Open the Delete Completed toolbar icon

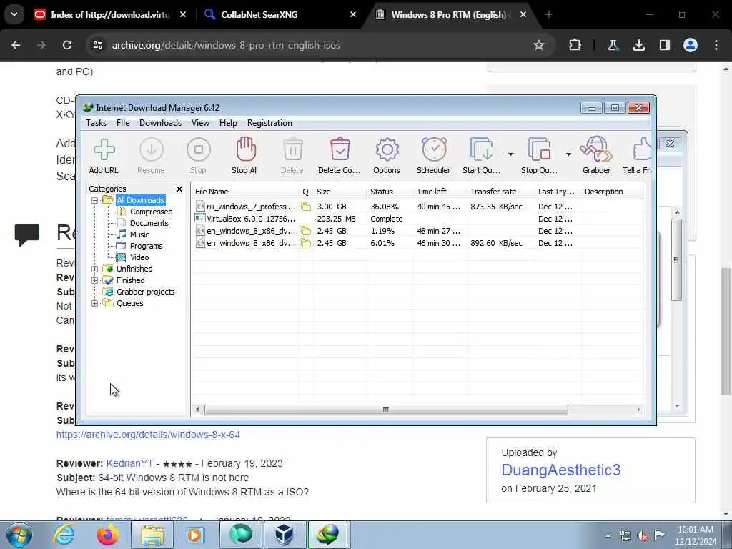(340, 156)
